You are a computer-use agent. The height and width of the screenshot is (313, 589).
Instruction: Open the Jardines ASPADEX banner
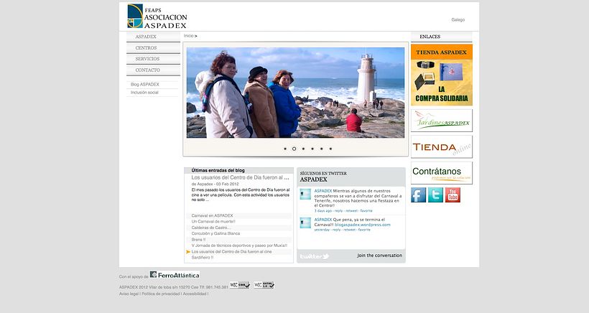coord(442,121)
